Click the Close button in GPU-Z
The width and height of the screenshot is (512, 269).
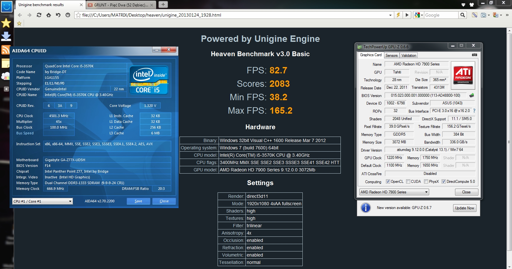coord(466,192)
